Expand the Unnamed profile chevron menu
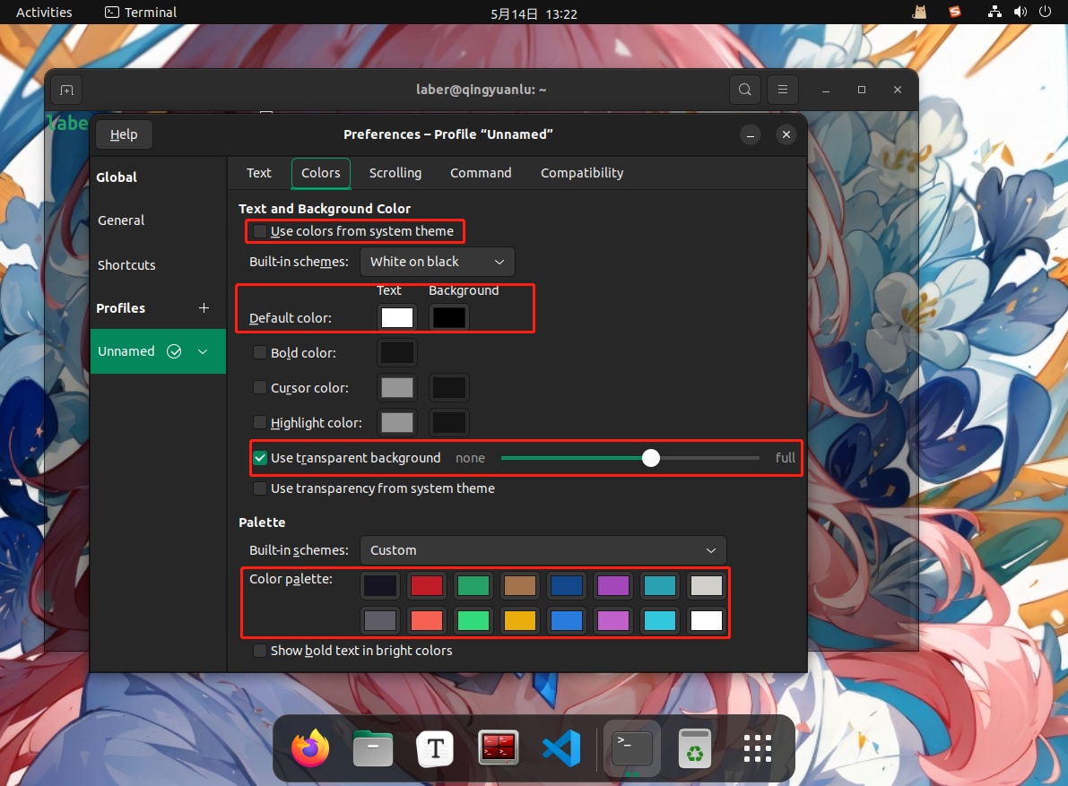This screenshot has height=786, width=1068. pyautogui.click(x=203, y=351)
